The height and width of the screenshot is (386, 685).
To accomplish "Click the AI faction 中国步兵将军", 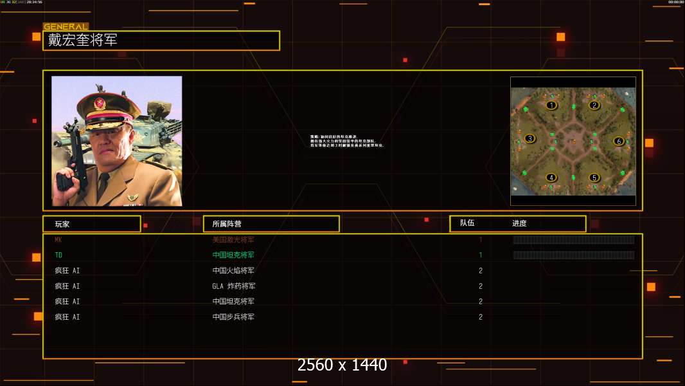I will pos(233,317).
